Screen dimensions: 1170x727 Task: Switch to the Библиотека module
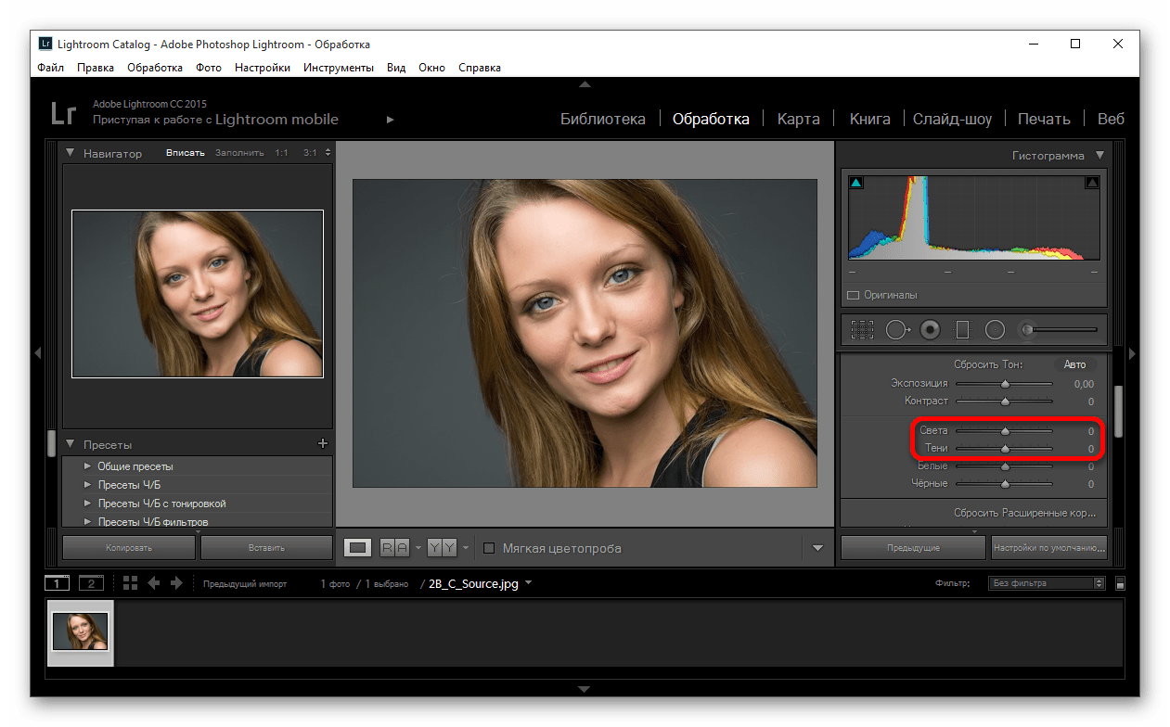pyautogui.click(x=602, y=119)
